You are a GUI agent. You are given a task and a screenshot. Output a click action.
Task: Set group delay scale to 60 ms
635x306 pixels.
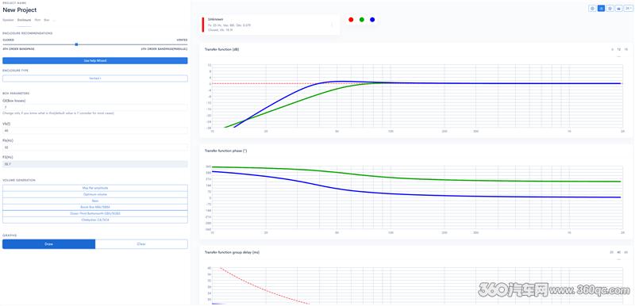tap(625, 252)
